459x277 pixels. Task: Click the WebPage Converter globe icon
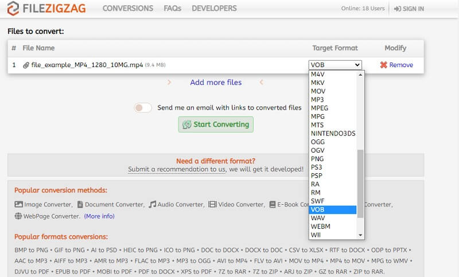[x=18, y=216]
